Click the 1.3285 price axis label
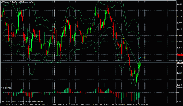Viewport: 183px width, 106px height. 179,79
